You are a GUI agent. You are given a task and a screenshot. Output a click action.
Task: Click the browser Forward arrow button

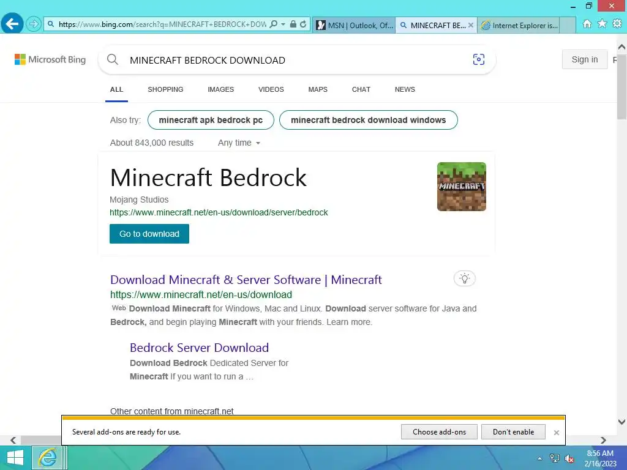coord(34,24)
